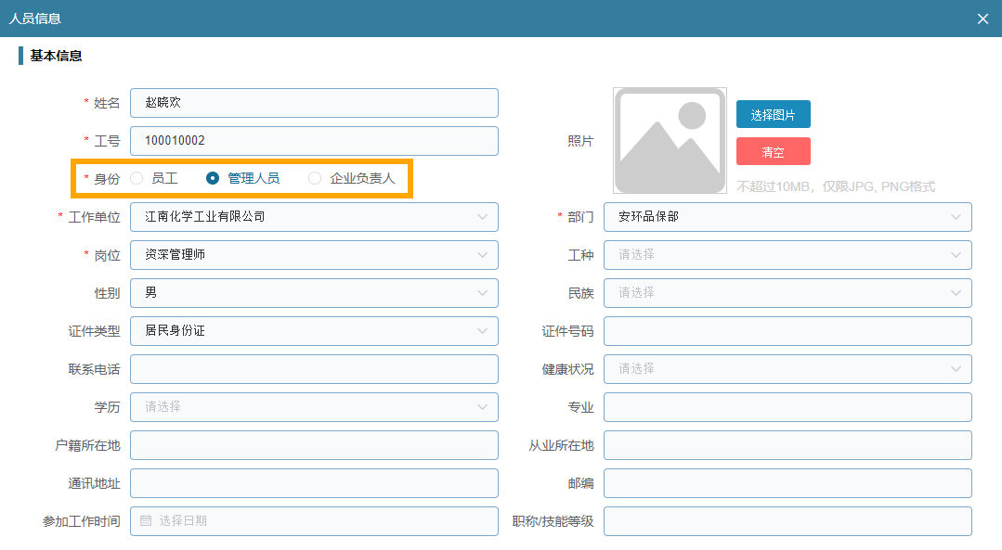This screenshot has width=1002, height=550.
Task: Open the 参加工作时间 date picker field
Action: pos(314,521)
